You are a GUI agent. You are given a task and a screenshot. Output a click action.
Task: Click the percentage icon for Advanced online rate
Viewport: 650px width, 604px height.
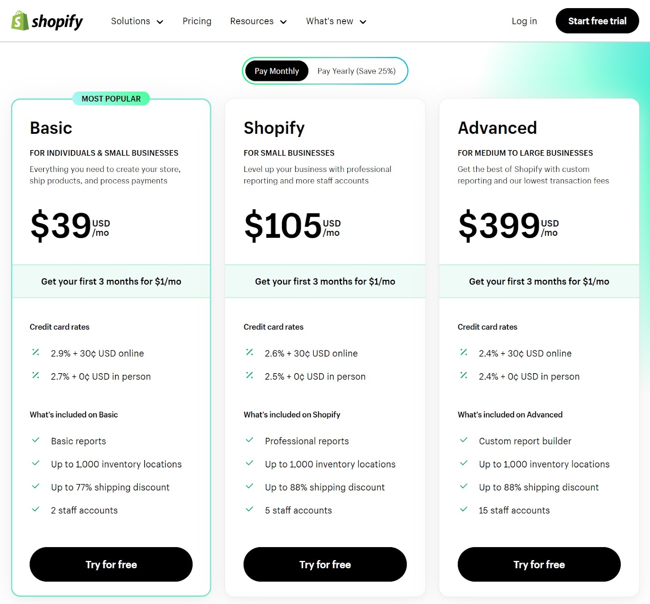[x=463, y=352]
